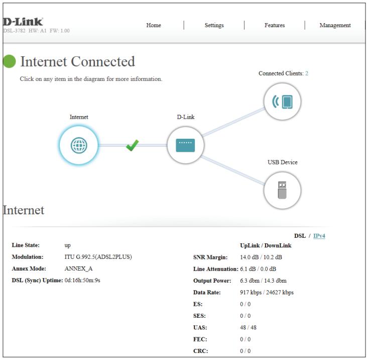This screenshot has width=367, height=359.
Task: Click the ES value 0 / 0
Action: 246,304
